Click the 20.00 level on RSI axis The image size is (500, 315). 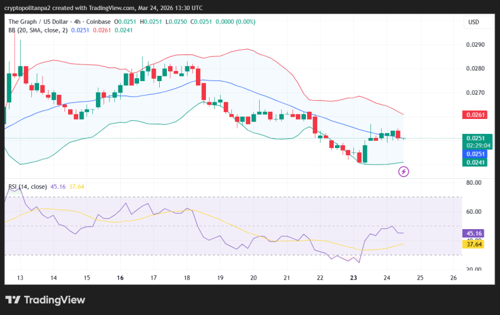click(475, 269)
